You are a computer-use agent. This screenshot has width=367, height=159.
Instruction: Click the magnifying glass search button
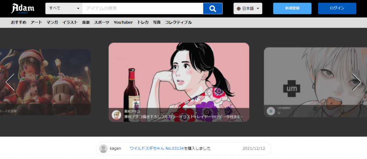pos(213,8)
